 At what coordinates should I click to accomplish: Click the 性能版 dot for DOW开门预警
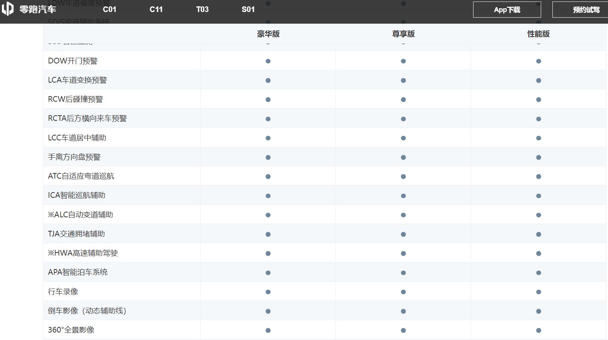pyautogui.click(x=538, y=61)
